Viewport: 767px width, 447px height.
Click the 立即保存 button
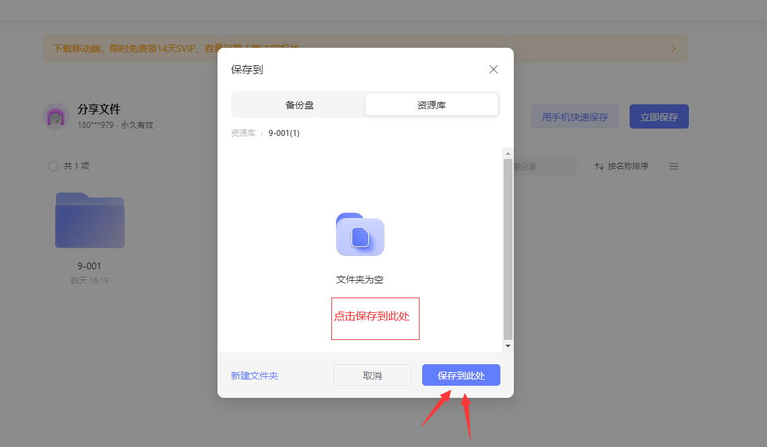pyautogui.click(x=659, y=117)
